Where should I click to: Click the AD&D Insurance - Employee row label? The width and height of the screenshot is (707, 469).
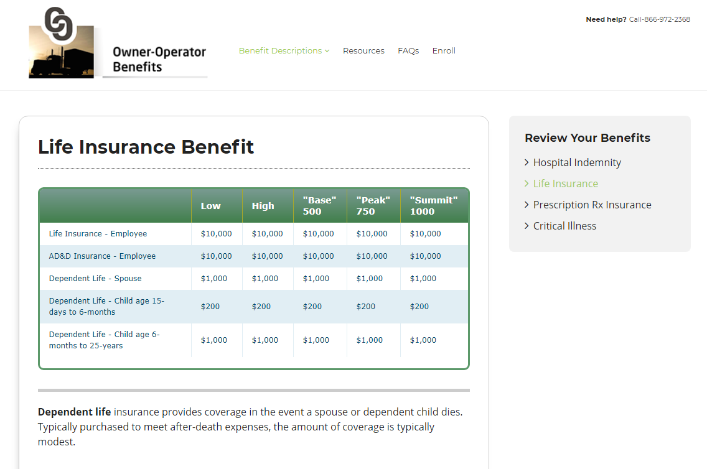pos(102,256)
